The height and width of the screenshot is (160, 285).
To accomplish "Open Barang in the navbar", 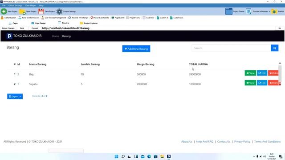I will tap(66, 36).
